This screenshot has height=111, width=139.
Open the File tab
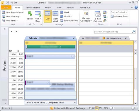6,8
